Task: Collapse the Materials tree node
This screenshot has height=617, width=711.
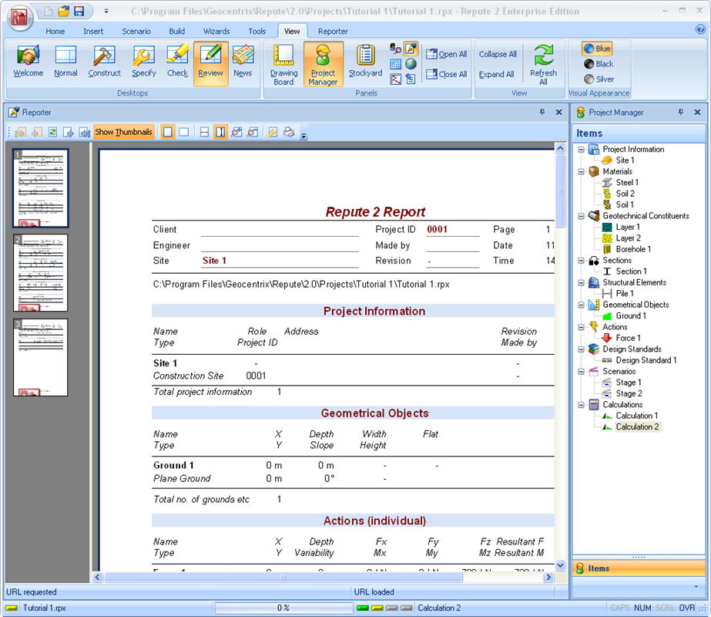Action: pos(581,172)
